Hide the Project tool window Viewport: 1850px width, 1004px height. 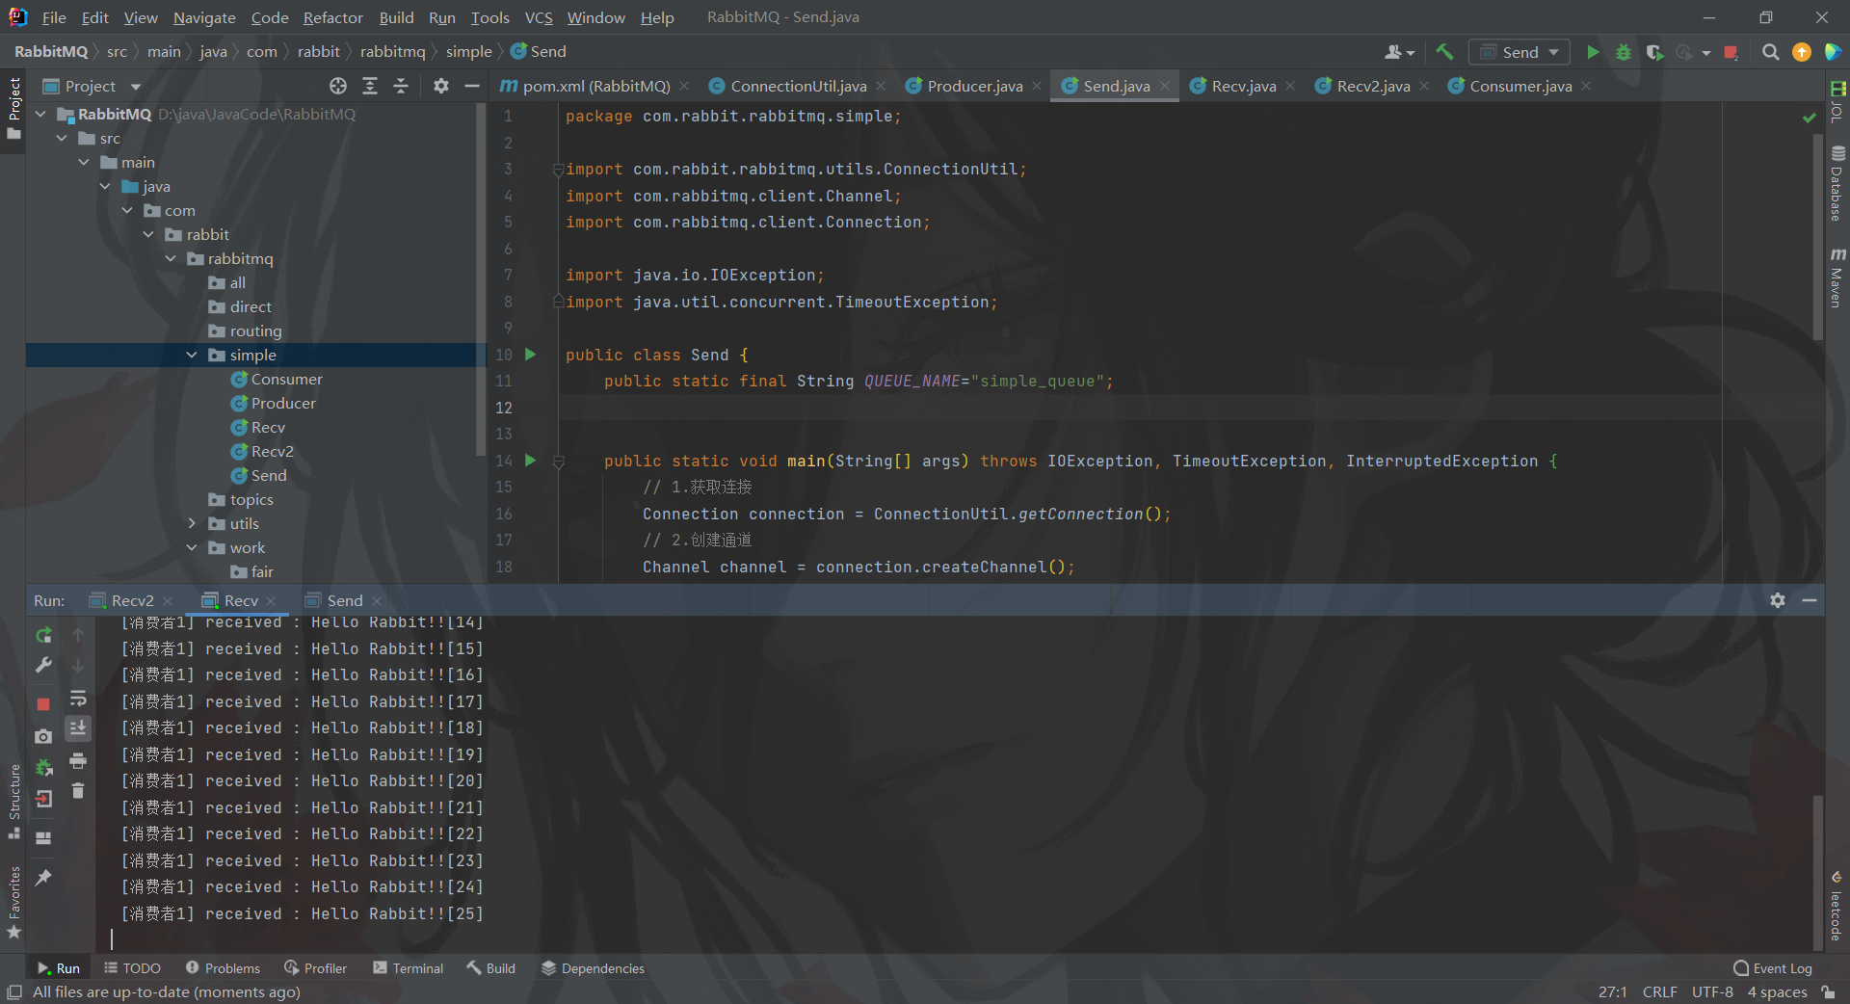click(471, 86)
